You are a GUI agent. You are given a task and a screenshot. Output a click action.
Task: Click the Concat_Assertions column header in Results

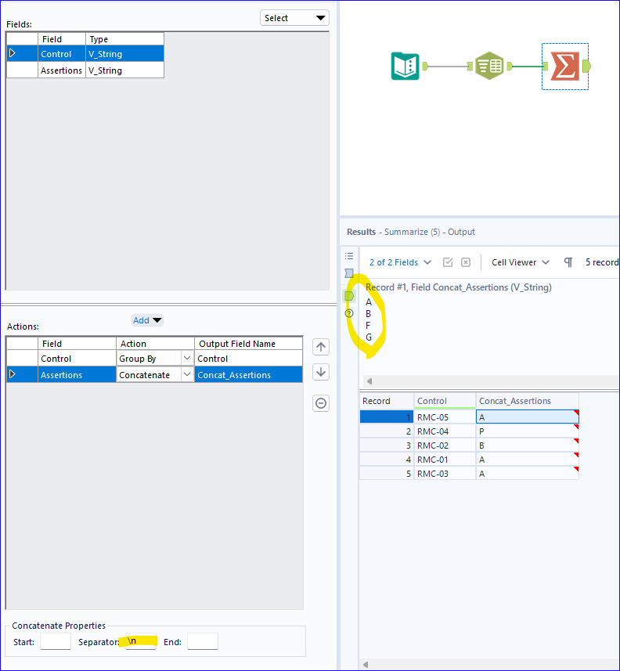click(527, 401)
